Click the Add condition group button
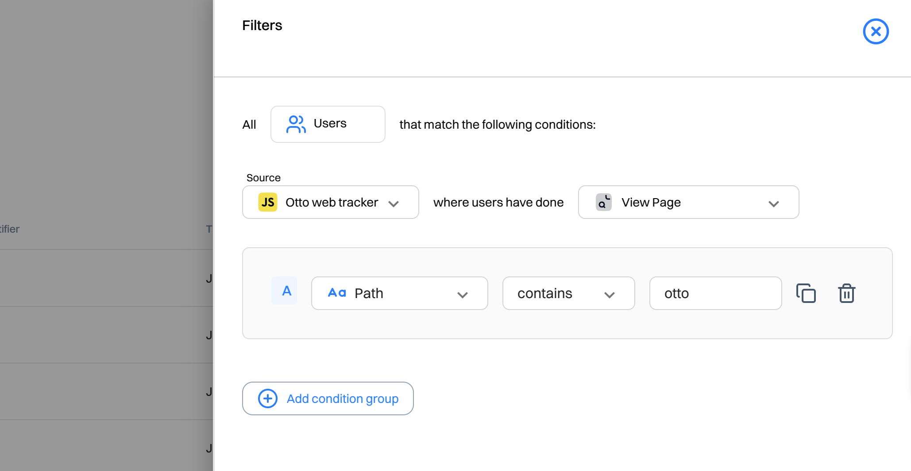Viewport: 911px width, 471px height. coord(328,398)
